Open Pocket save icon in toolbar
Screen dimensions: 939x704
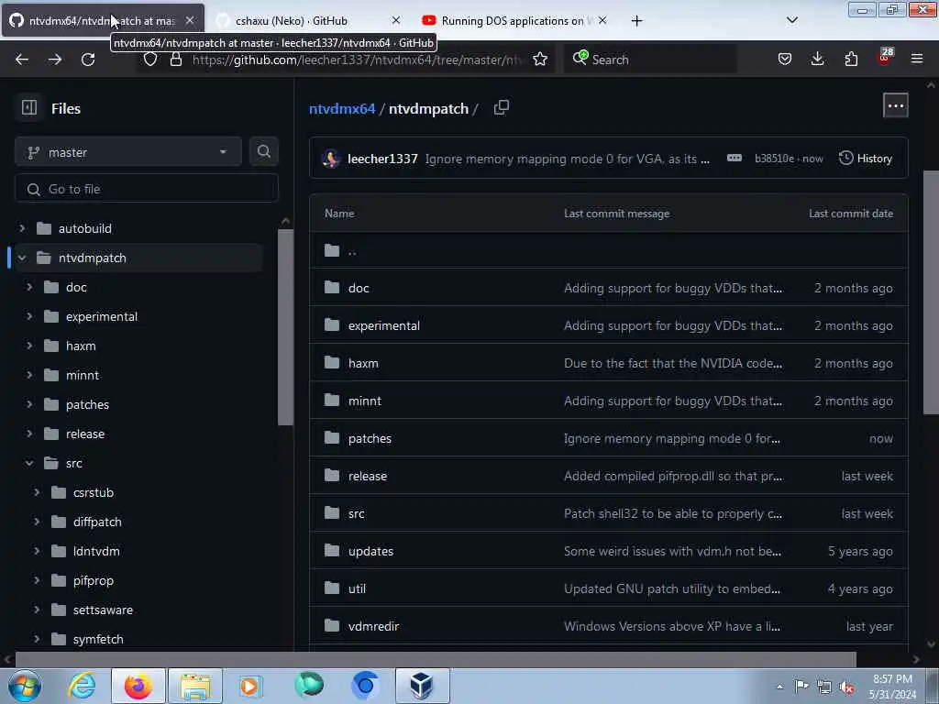click(x=785, y=60)
